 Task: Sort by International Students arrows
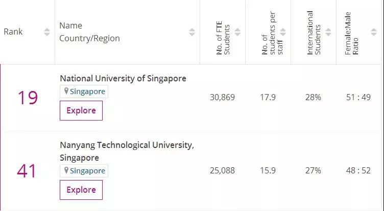pos(328,32)
